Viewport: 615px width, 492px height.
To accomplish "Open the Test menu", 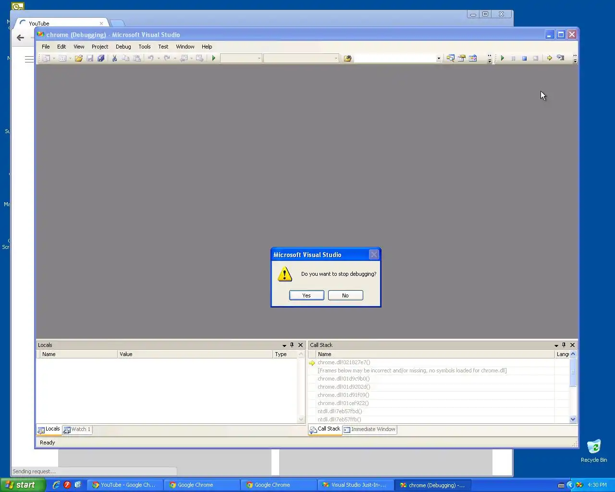I will (x=163, y=47).
